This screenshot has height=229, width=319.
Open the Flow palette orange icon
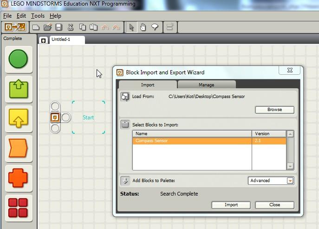(18, 148)
